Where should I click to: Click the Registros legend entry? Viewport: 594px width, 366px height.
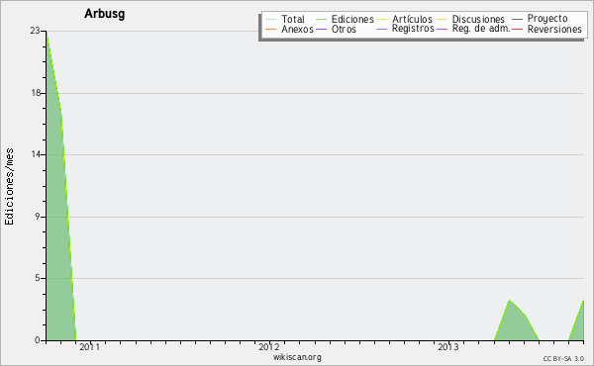pos(405,29)
